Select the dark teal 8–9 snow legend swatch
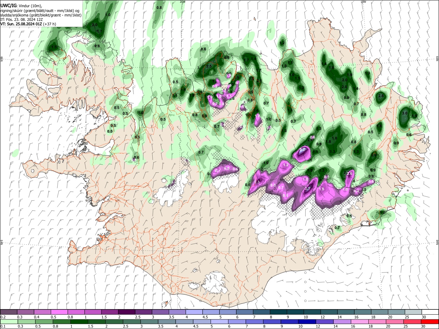The image size is (439, 329). pos(278,312)
